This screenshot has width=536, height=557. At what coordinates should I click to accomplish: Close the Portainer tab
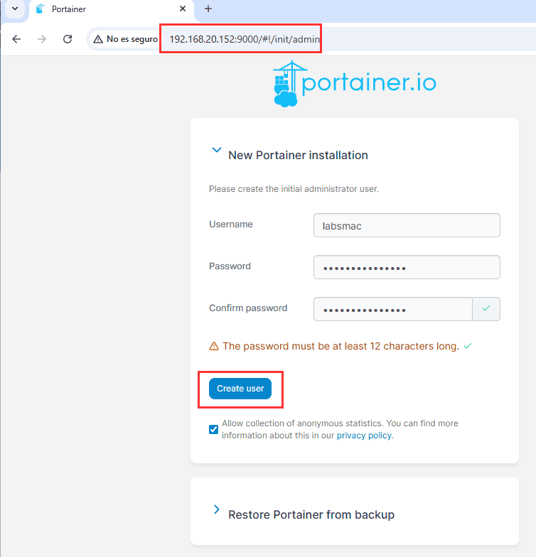[183, 9]
